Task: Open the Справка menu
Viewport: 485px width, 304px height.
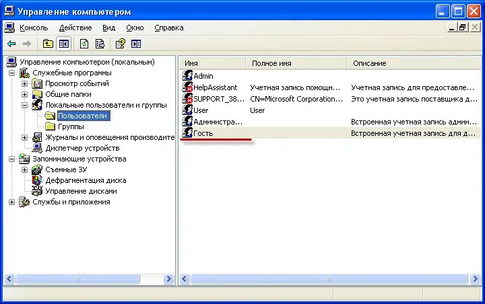Action: 169,28
